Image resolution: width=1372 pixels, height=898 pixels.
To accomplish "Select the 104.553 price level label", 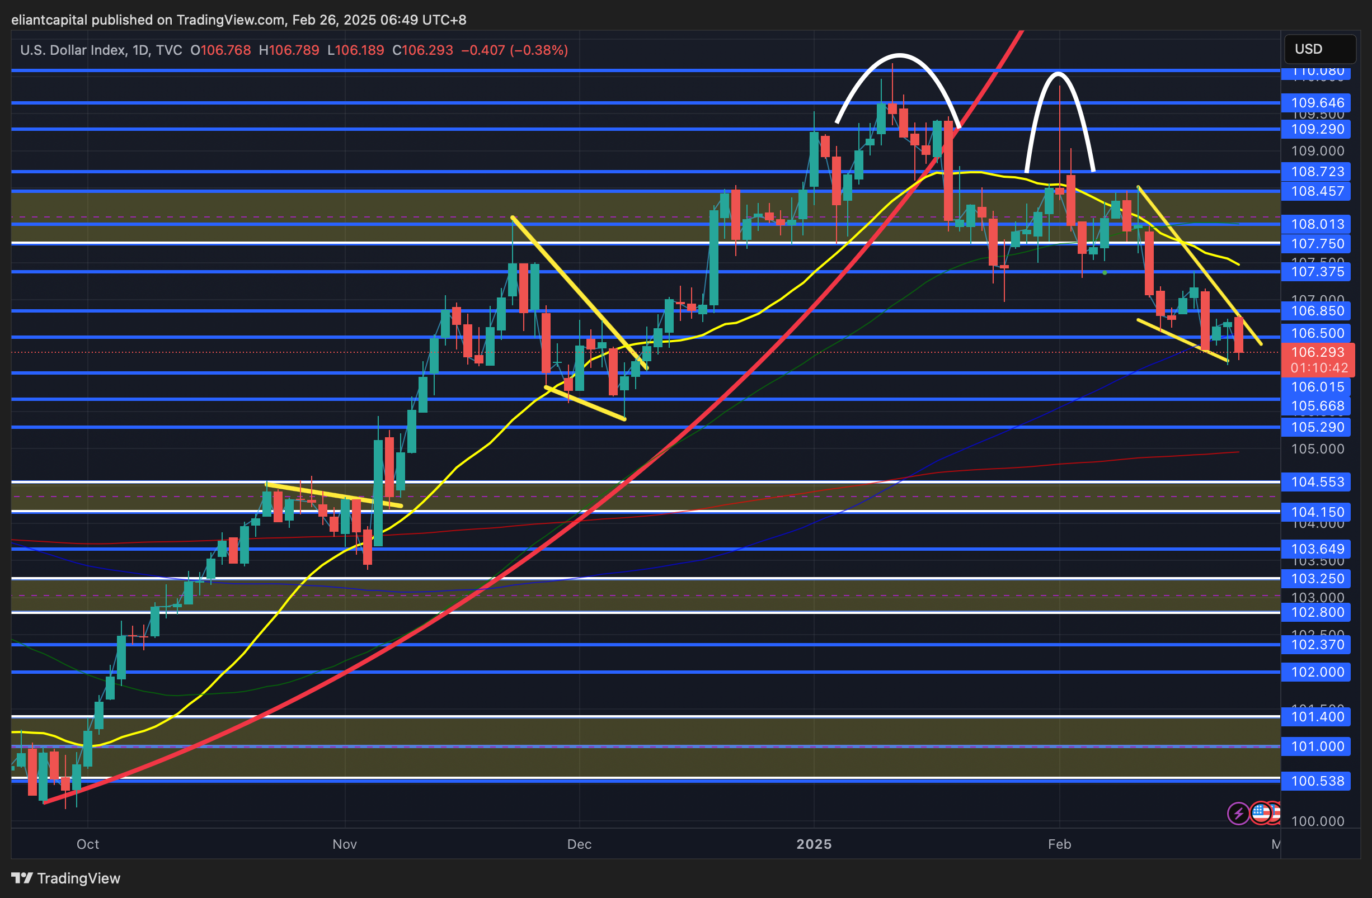I will pyautogui.click(x=1317, y=481).
